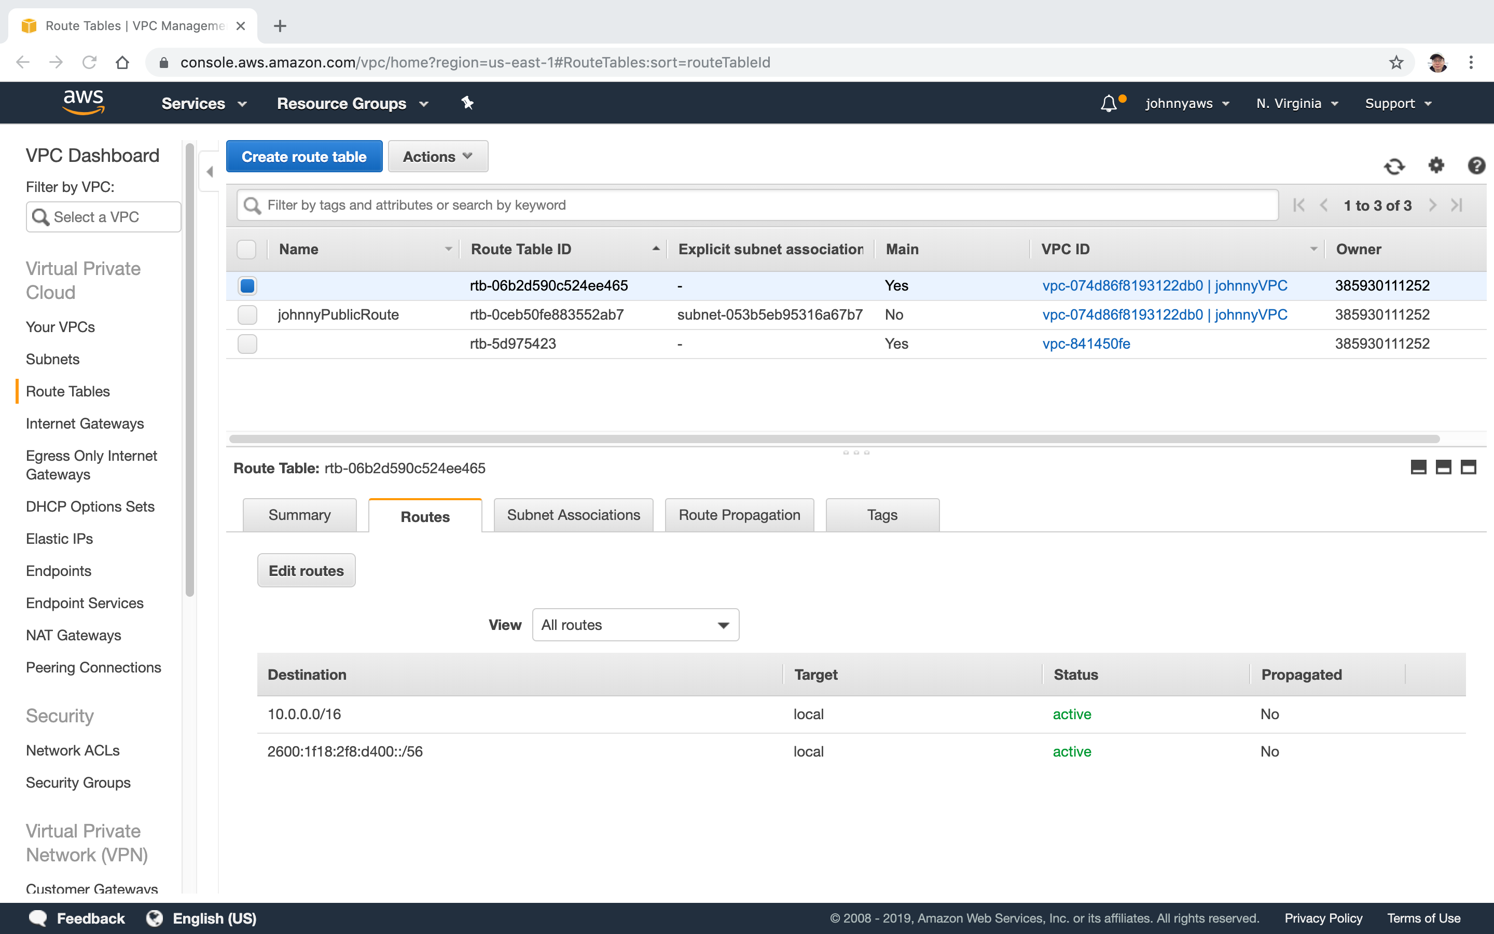The image size is (1494, 934).
Task: Open browser home page icon
Action: click(x=122, y=62)
